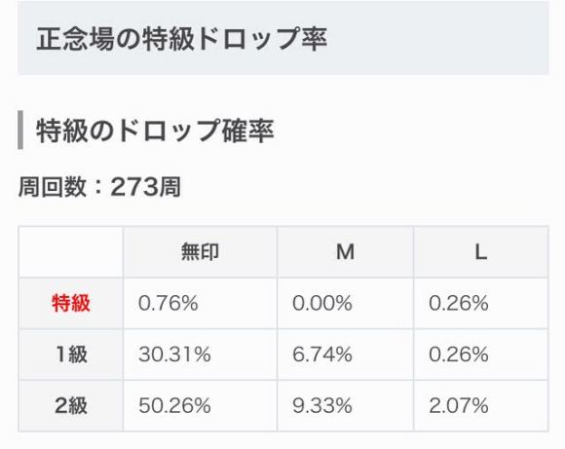The image size is (565, 449).
Task: Click the gray bar beside section heading
Action: (20, 131)
